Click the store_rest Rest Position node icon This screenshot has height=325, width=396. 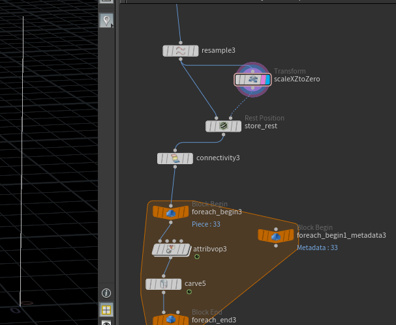[x=223, y=126]
